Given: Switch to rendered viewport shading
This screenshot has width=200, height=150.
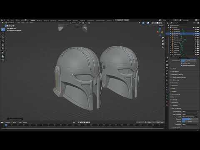Looking at the screenshot, I should coord(161,23).
